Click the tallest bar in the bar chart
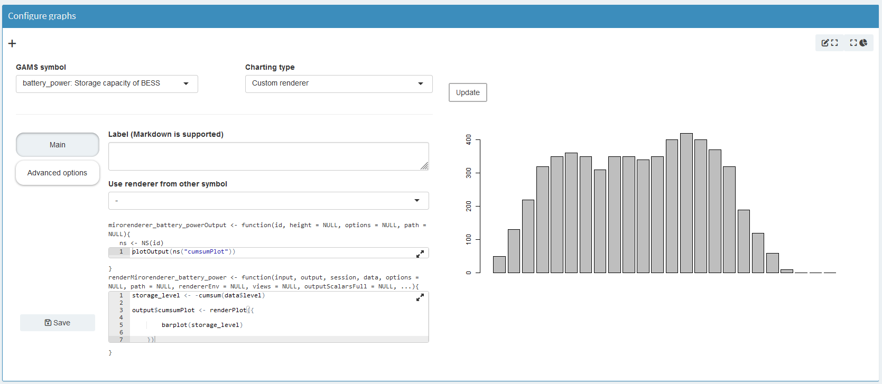 coord(686,203)
